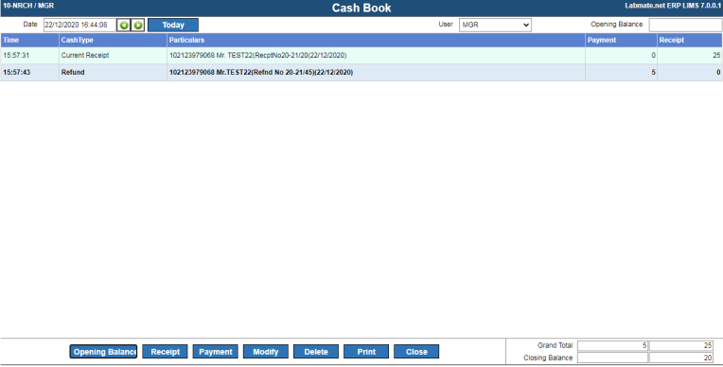The width and height of the screenshot is (723, 367).
Task: Click the Time column header
Action: tap(30, 40)
